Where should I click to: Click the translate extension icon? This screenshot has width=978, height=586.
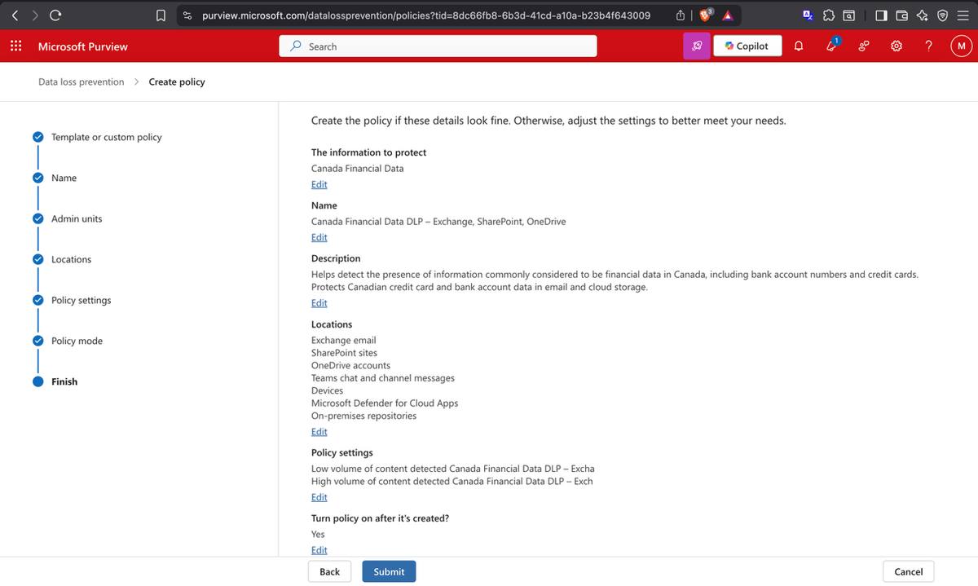[808, 15]
